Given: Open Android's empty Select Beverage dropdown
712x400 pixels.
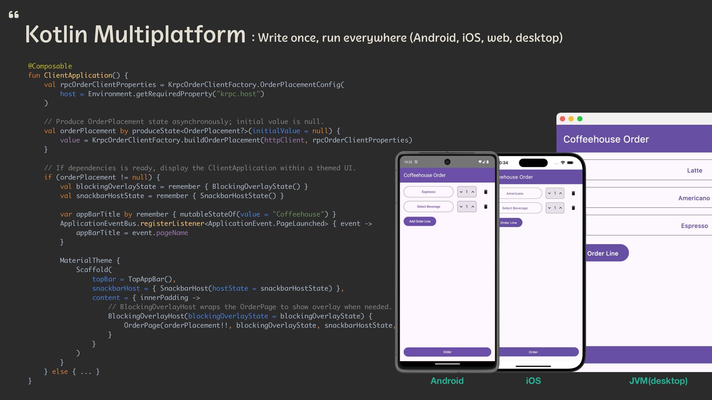Looking at the screenshot, I should click(428, 207).
